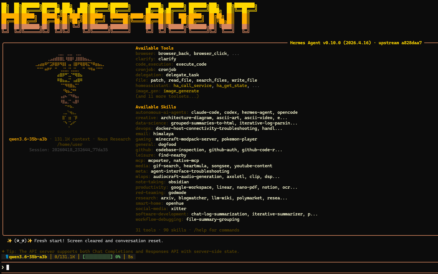Click "(and 11 more toolsets...)" text
This screenshot has width=438, height=274.
pyautogui.click(x=167, y=96)
